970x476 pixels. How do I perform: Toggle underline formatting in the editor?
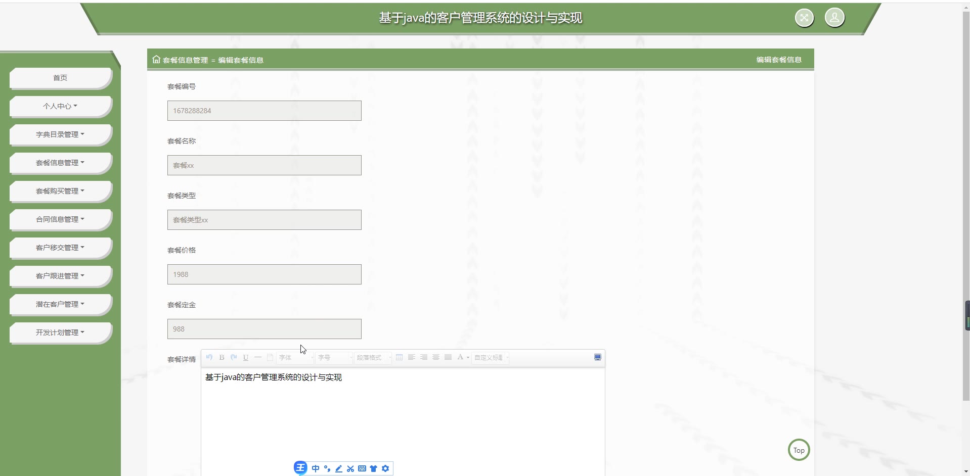click(246, 357)
